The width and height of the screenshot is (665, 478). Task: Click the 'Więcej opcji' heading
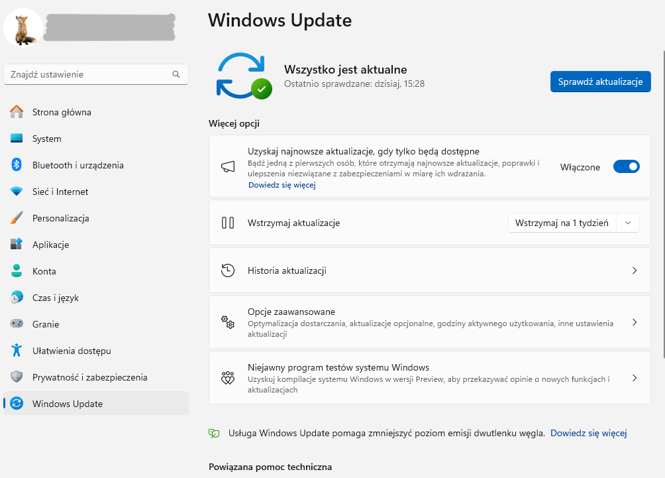pos(234,123)
